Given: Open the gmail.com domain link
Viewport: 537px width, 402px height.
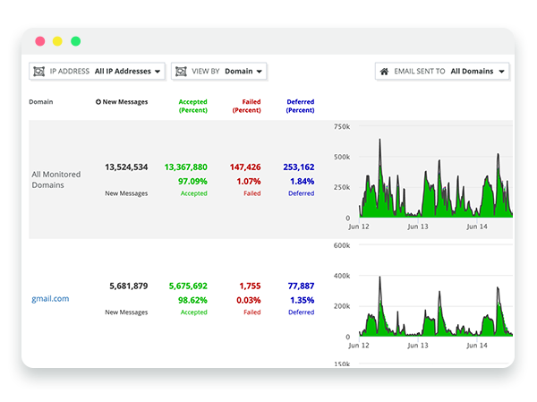Looking at the screenshot, I should (49, 299).
